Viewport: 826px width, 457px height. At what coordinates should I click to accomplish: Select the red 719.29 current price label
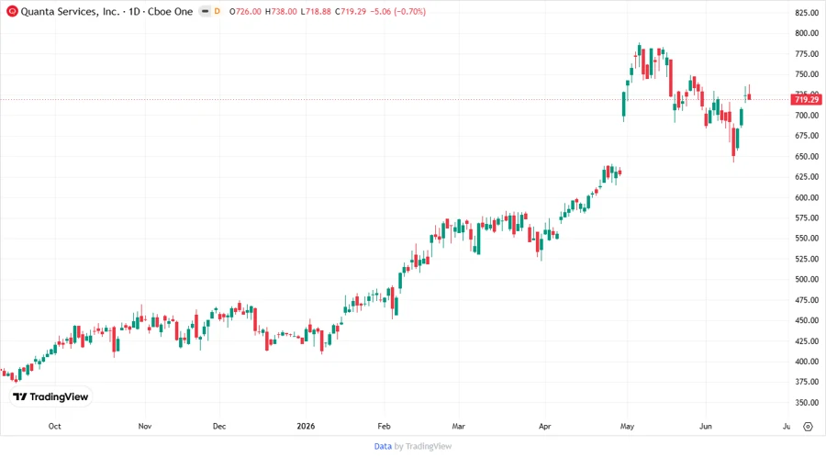[806, 99]
